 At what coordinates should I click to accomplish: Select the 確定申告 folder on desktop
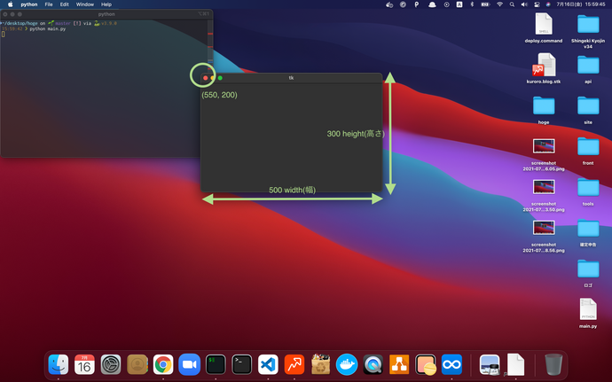point(588,229)
